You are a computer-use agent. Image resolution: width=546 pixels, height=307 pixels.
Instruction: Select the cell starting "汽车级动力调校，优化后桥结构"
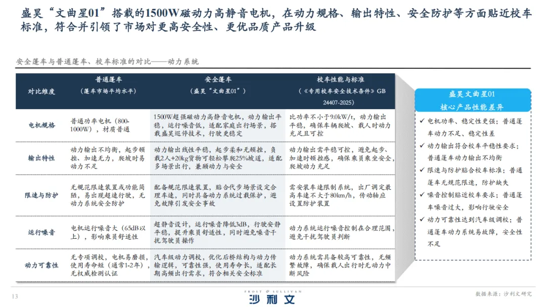click(x=215, y=265)
